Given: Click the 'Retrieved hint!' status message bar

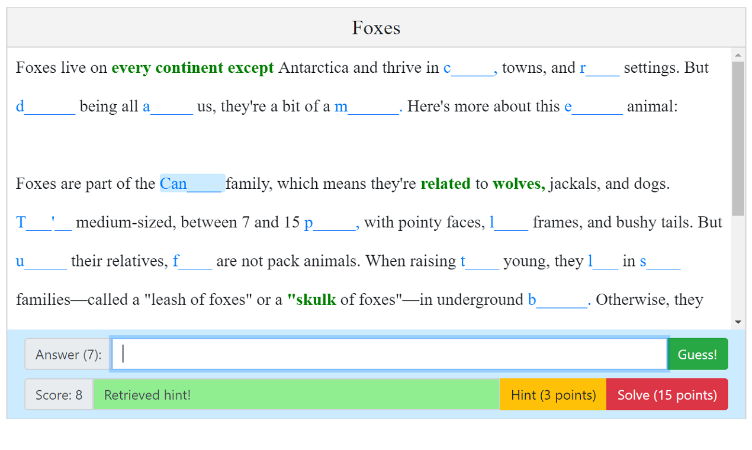Looking at the screenshot, I should click(296, 395).
